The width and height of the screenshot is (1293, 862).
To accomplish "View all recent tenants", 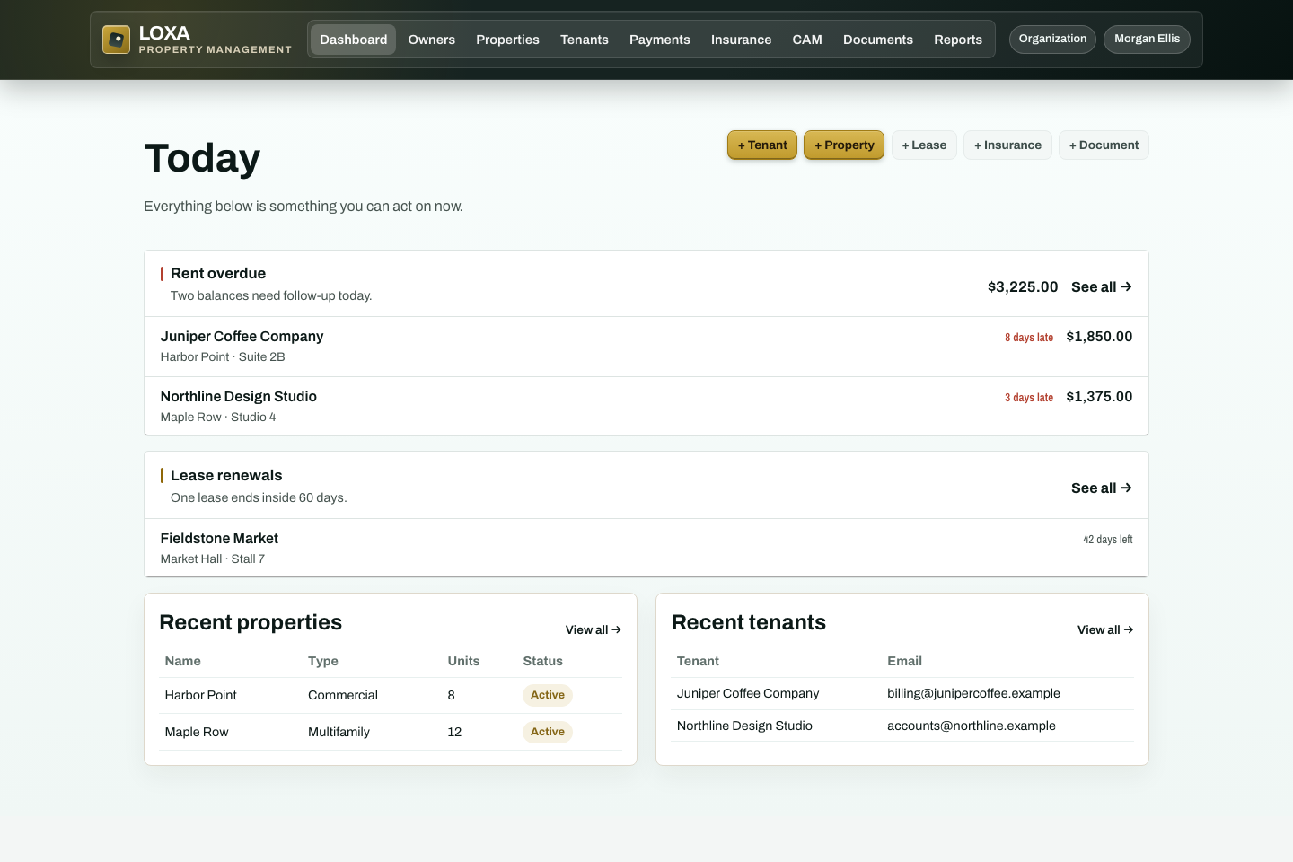I will [x=1105, y=630].
